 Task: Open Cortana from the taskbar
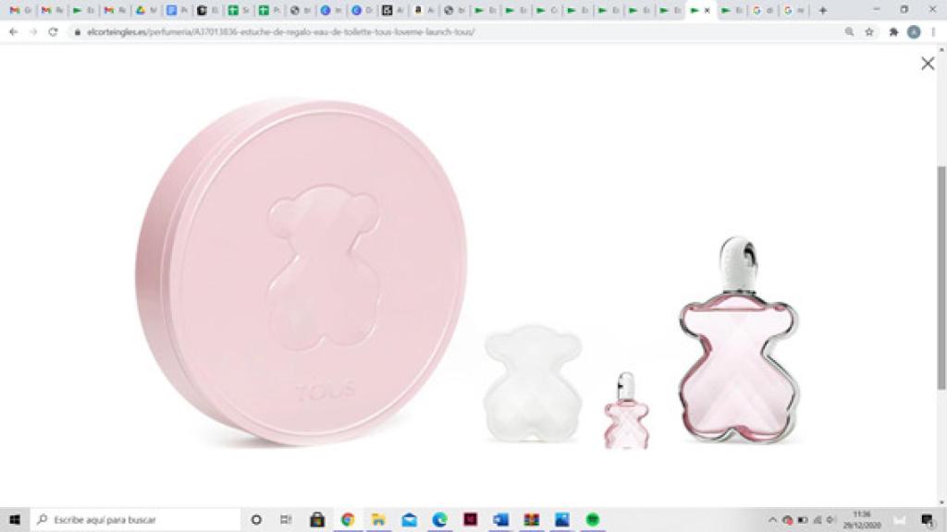pyautogui.click(x=256, y=519)
